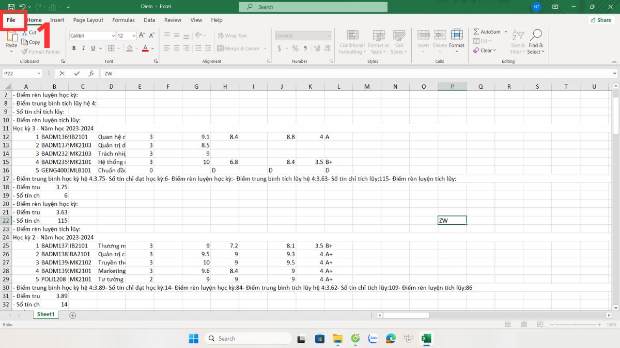The width and height of the screenshot is (620, 348).
Task: Open Find & Select magnifier
Action: 536,41
